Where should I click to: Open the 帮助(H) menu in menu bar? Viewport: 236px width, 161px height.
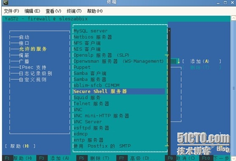(x=95, y=11)
